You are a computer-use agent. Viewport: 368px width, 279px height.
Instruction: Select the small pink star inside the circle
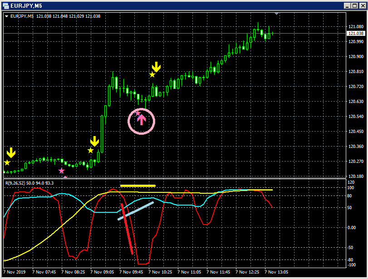[137, 113]
